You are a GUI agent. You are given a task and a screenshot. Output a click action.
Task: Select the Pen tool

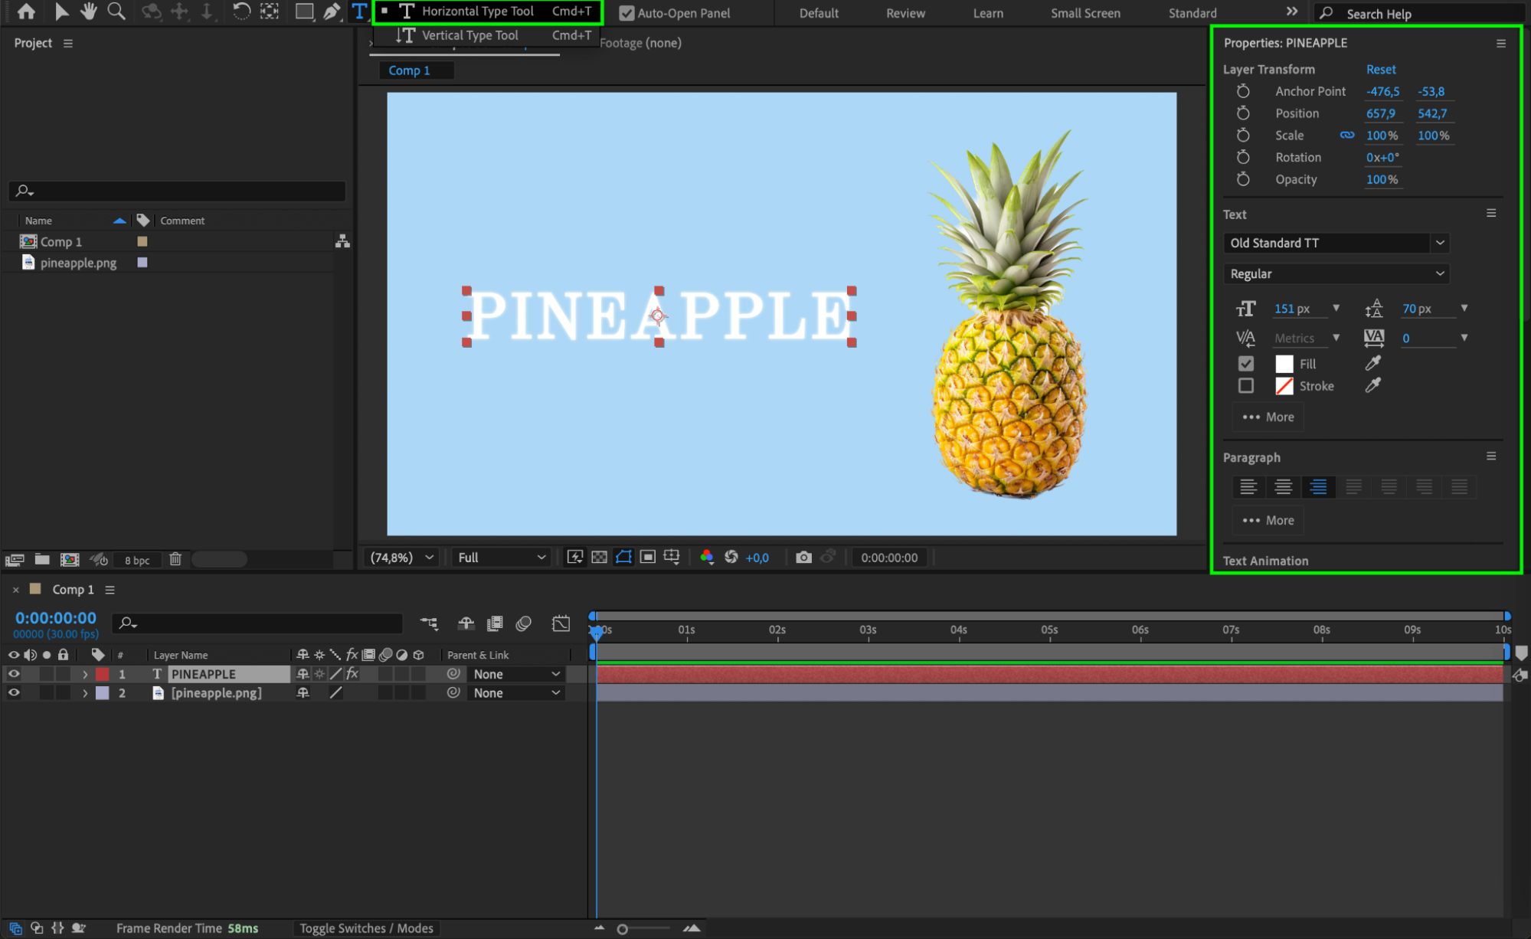point(332,11)
